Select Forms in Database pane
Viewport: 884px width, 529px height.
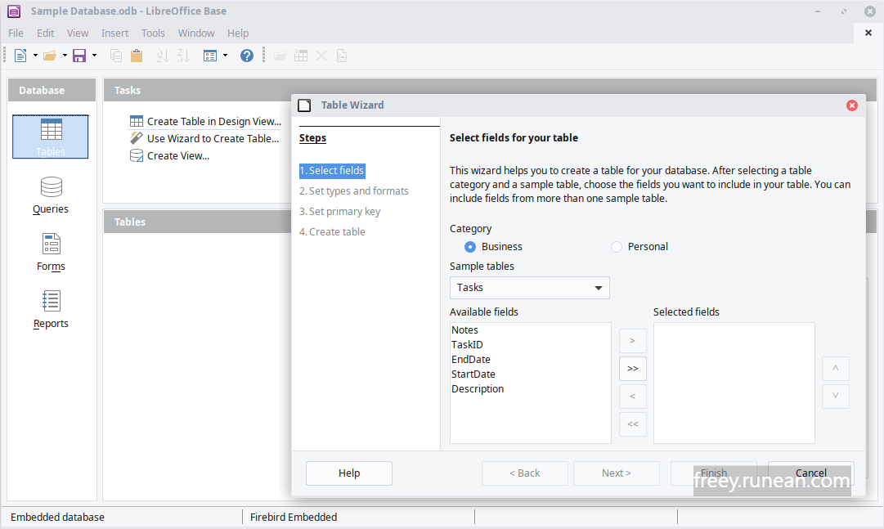[x=51, y=253]
